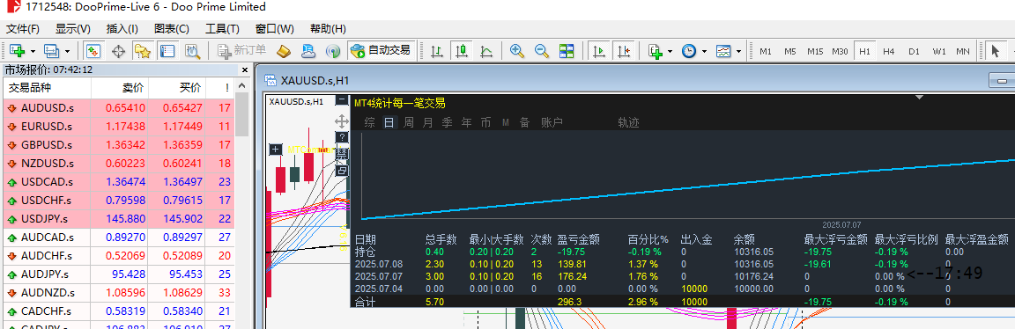Expand the indicators dropdown arrow
1015x329 pixels.
670,51
